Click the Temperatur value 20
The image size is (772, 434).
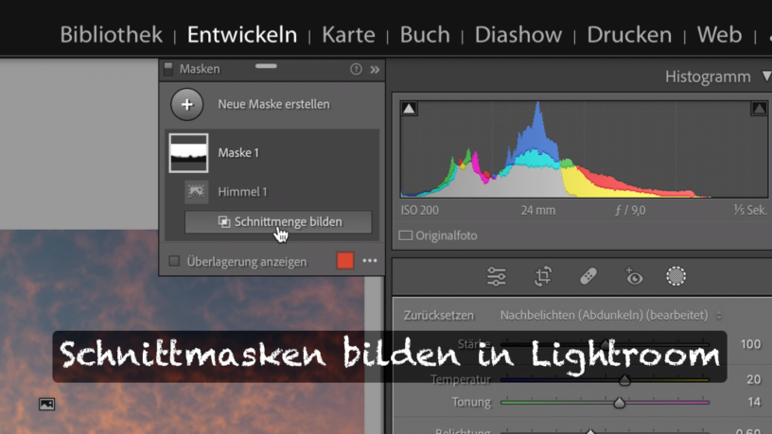754,380
